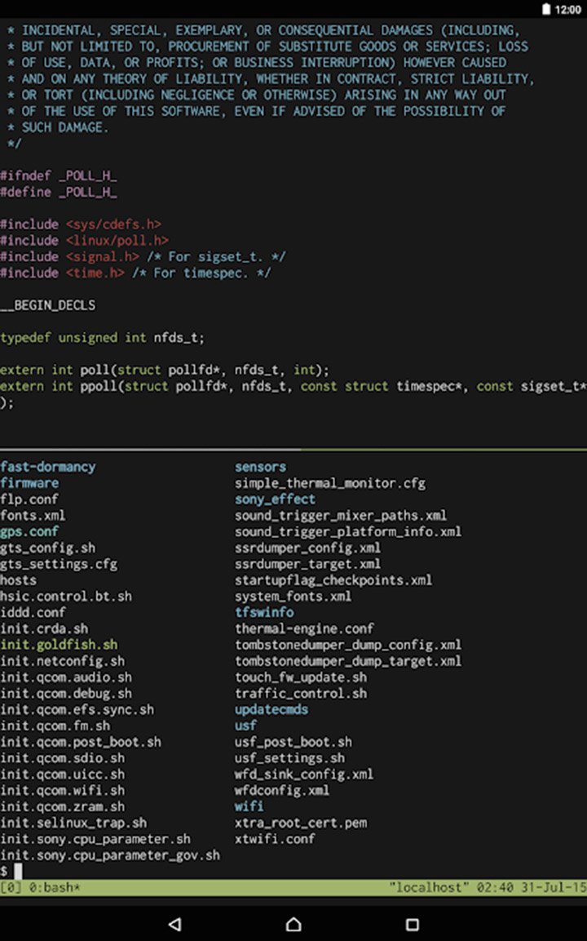This screenshot has height=941, width=587.
Task: Click the hosts file entry
Action: pos(19,579)
